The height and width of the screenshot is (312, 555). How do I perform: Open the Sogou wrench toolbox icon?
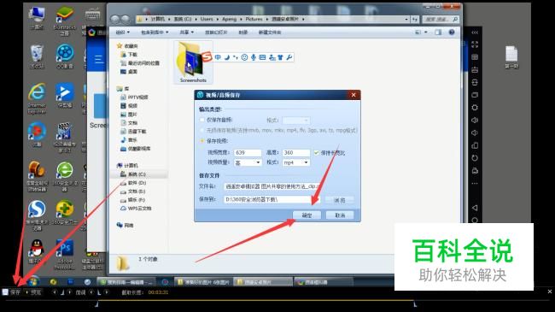click(289, 57)
